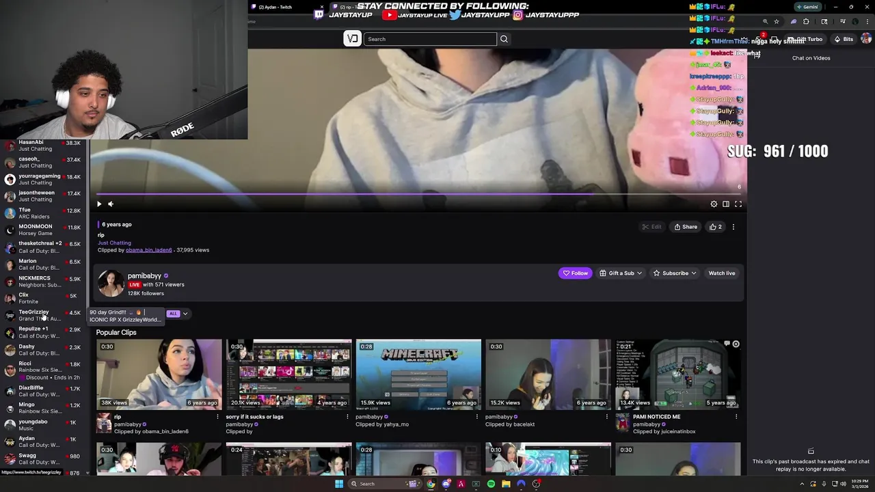The height and width of the screenshot is (492, 875).
Task: Open the browse icon left of search
Action: coord(352,39)
